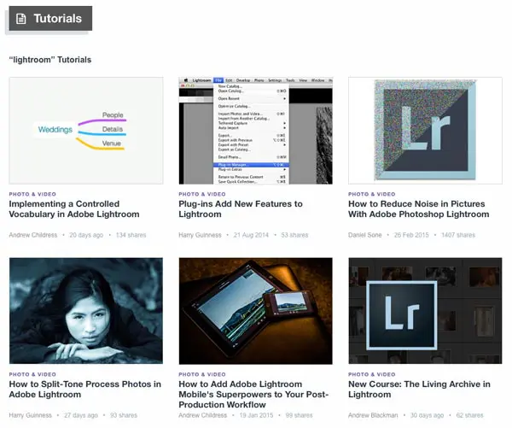Open 'How to Add Adobe Lightroom Mobile's Superpowers' tutorial

pos(253,395)
